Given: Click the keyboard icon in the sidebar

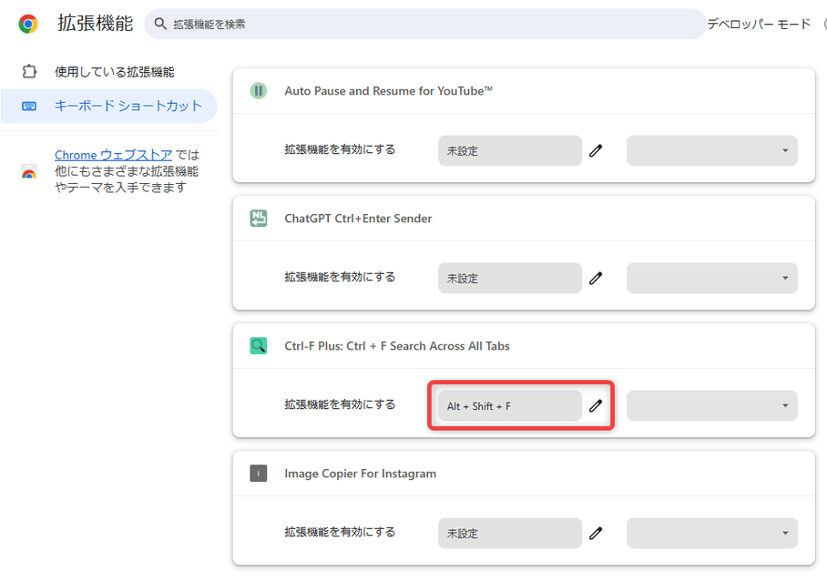Looking at the screenshot, I should click(x=29, y=107).
